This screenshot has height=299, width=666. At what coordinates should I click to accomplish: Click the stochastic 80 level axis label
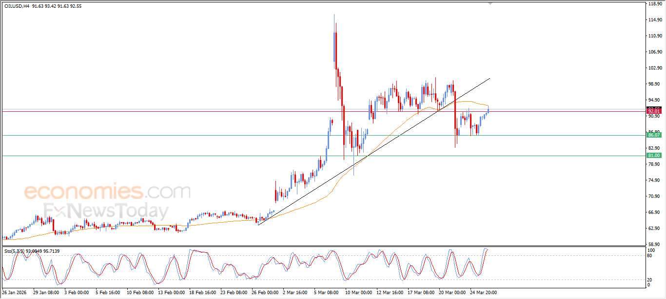(x=650, y=255)
